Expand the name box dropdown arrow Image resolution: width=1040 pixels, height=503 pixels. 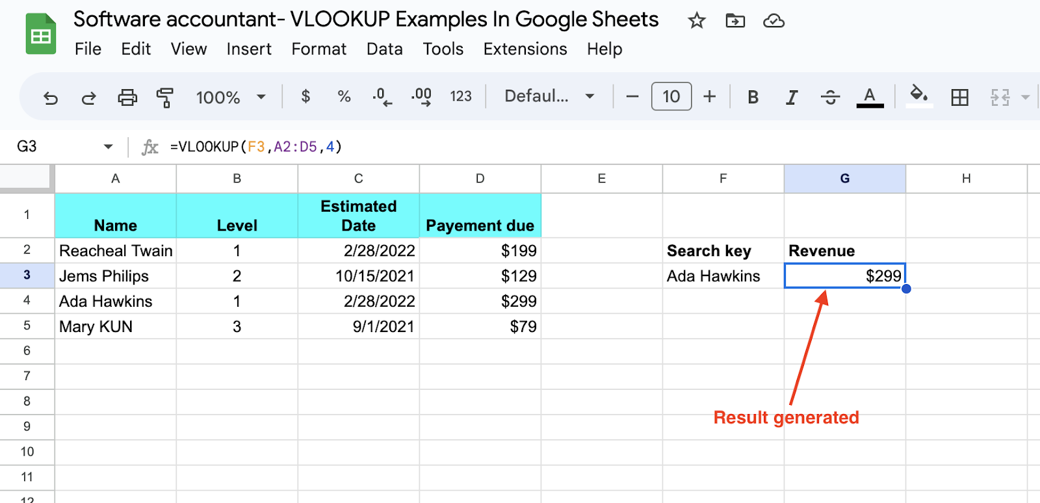(x=108, y=147)
